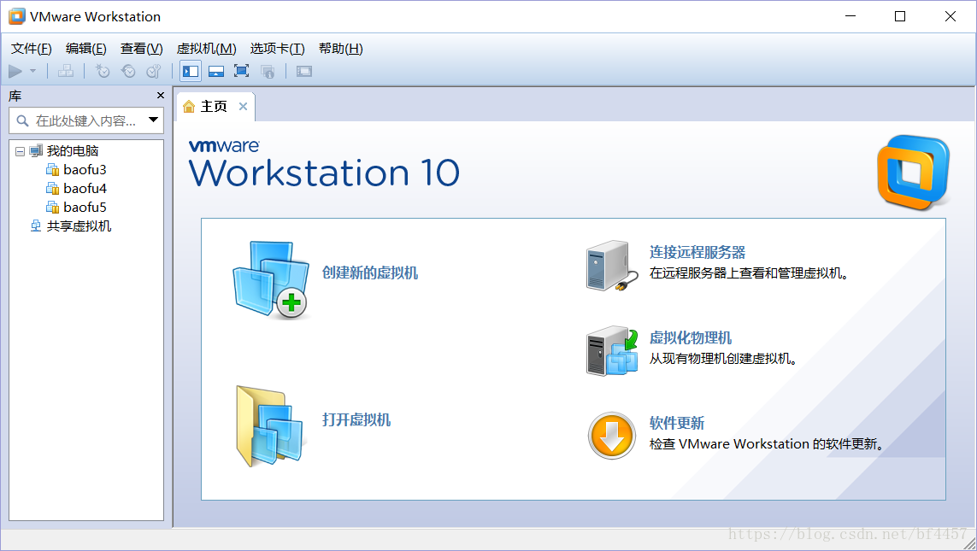Open the 查看(V) menu
Image resolution: width=977 pixels, height=551 pixels.
click(x=141, y=49)
